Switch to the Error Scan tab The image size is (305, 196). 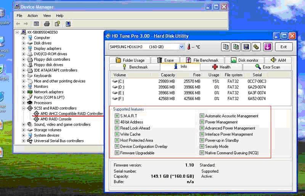tap(267, 67)
